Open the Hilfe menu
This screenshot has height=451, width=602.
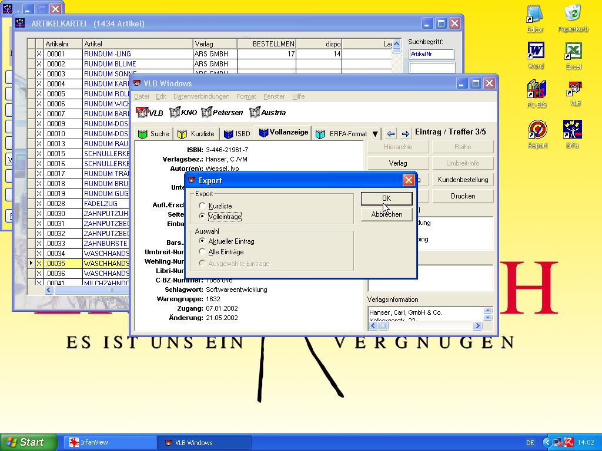coord(298,96)
